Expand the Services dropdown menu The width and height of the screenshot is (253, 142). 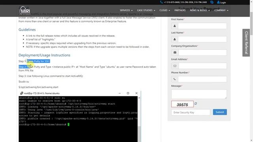coord(126,10)
